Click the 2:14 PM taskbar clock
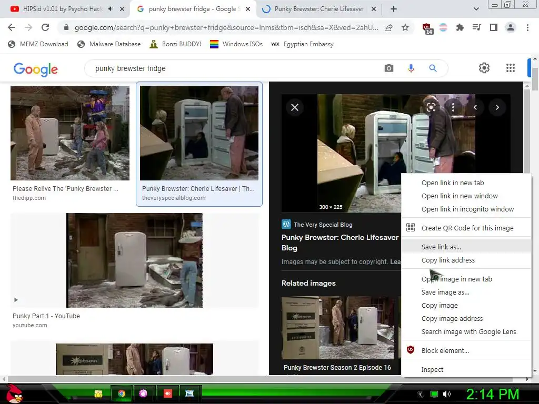The image size is (539, 404). click(492, 394)
